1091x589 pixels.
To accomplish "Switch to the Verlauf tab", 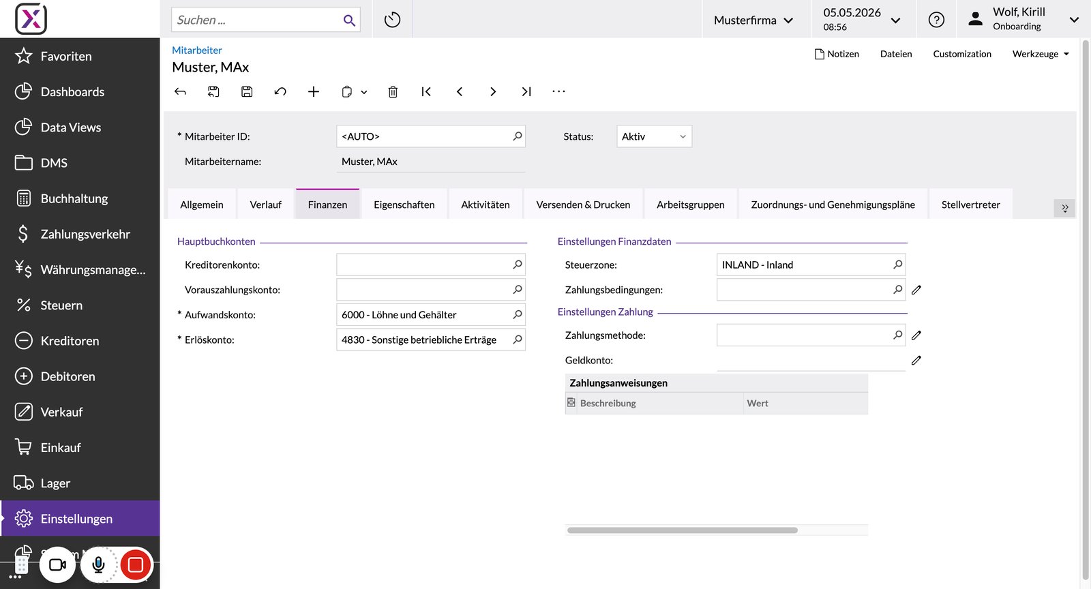I will tap(266, 205).
